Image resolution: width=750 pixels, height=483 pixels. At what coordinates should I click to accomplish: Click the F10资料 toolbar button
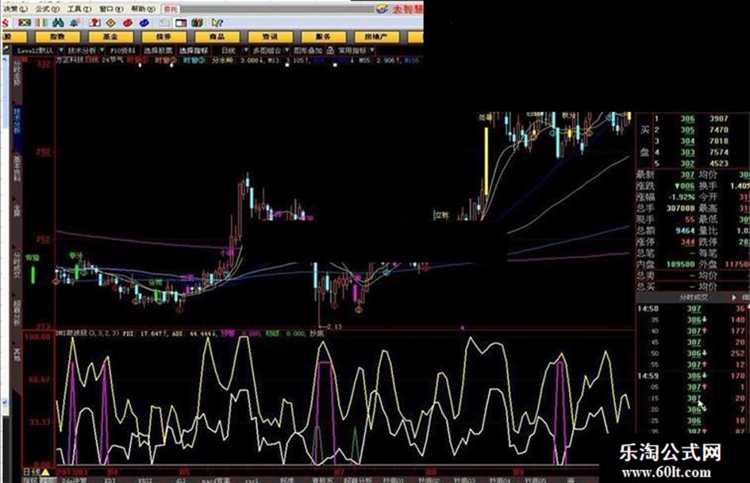[x=122, y=50]
